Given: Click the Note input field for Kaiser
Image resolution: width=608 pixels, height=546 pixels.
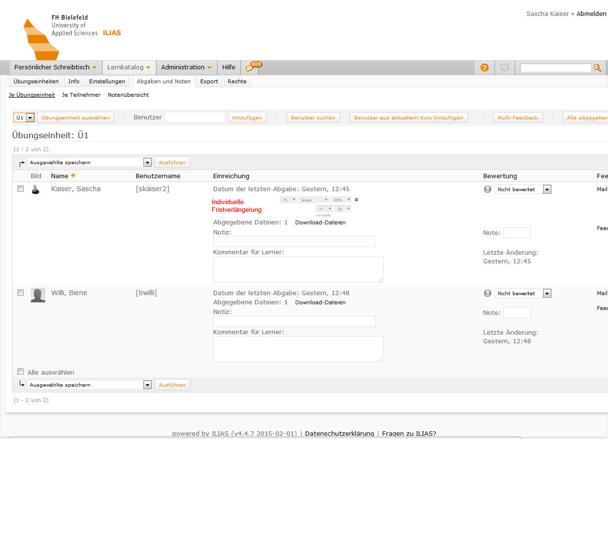Looking at the screenshot, I should coord(517,233).
